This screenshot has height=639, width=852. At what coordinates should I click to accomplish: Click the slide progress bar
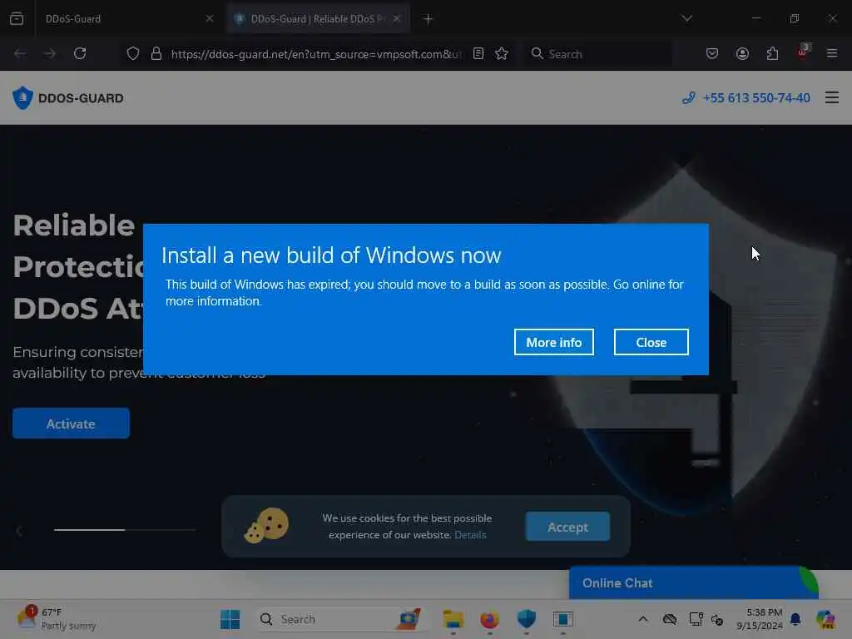coord(125,529)
